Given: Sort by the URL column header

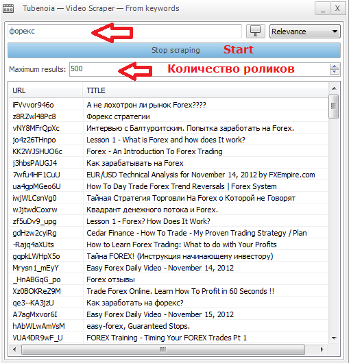Looking at the screenshot, I should pyautogui.click(x=46, y=90).
